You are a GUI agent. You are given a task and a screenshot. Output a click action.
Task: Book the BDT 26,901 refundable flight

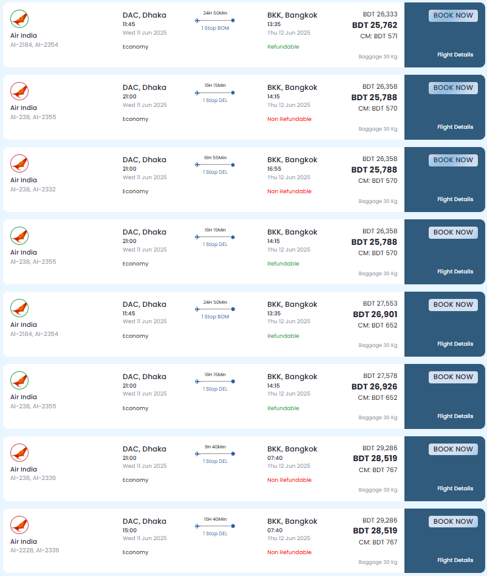[x=453, y=305]
